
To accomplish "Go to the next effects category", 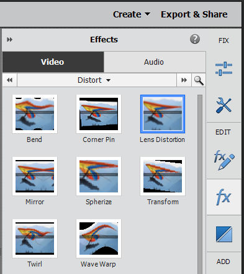I will click(184, 80).
